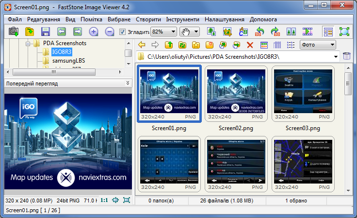357x218 pixels.
Task: Click the Open File folder icon
Action: coord(30,32)
